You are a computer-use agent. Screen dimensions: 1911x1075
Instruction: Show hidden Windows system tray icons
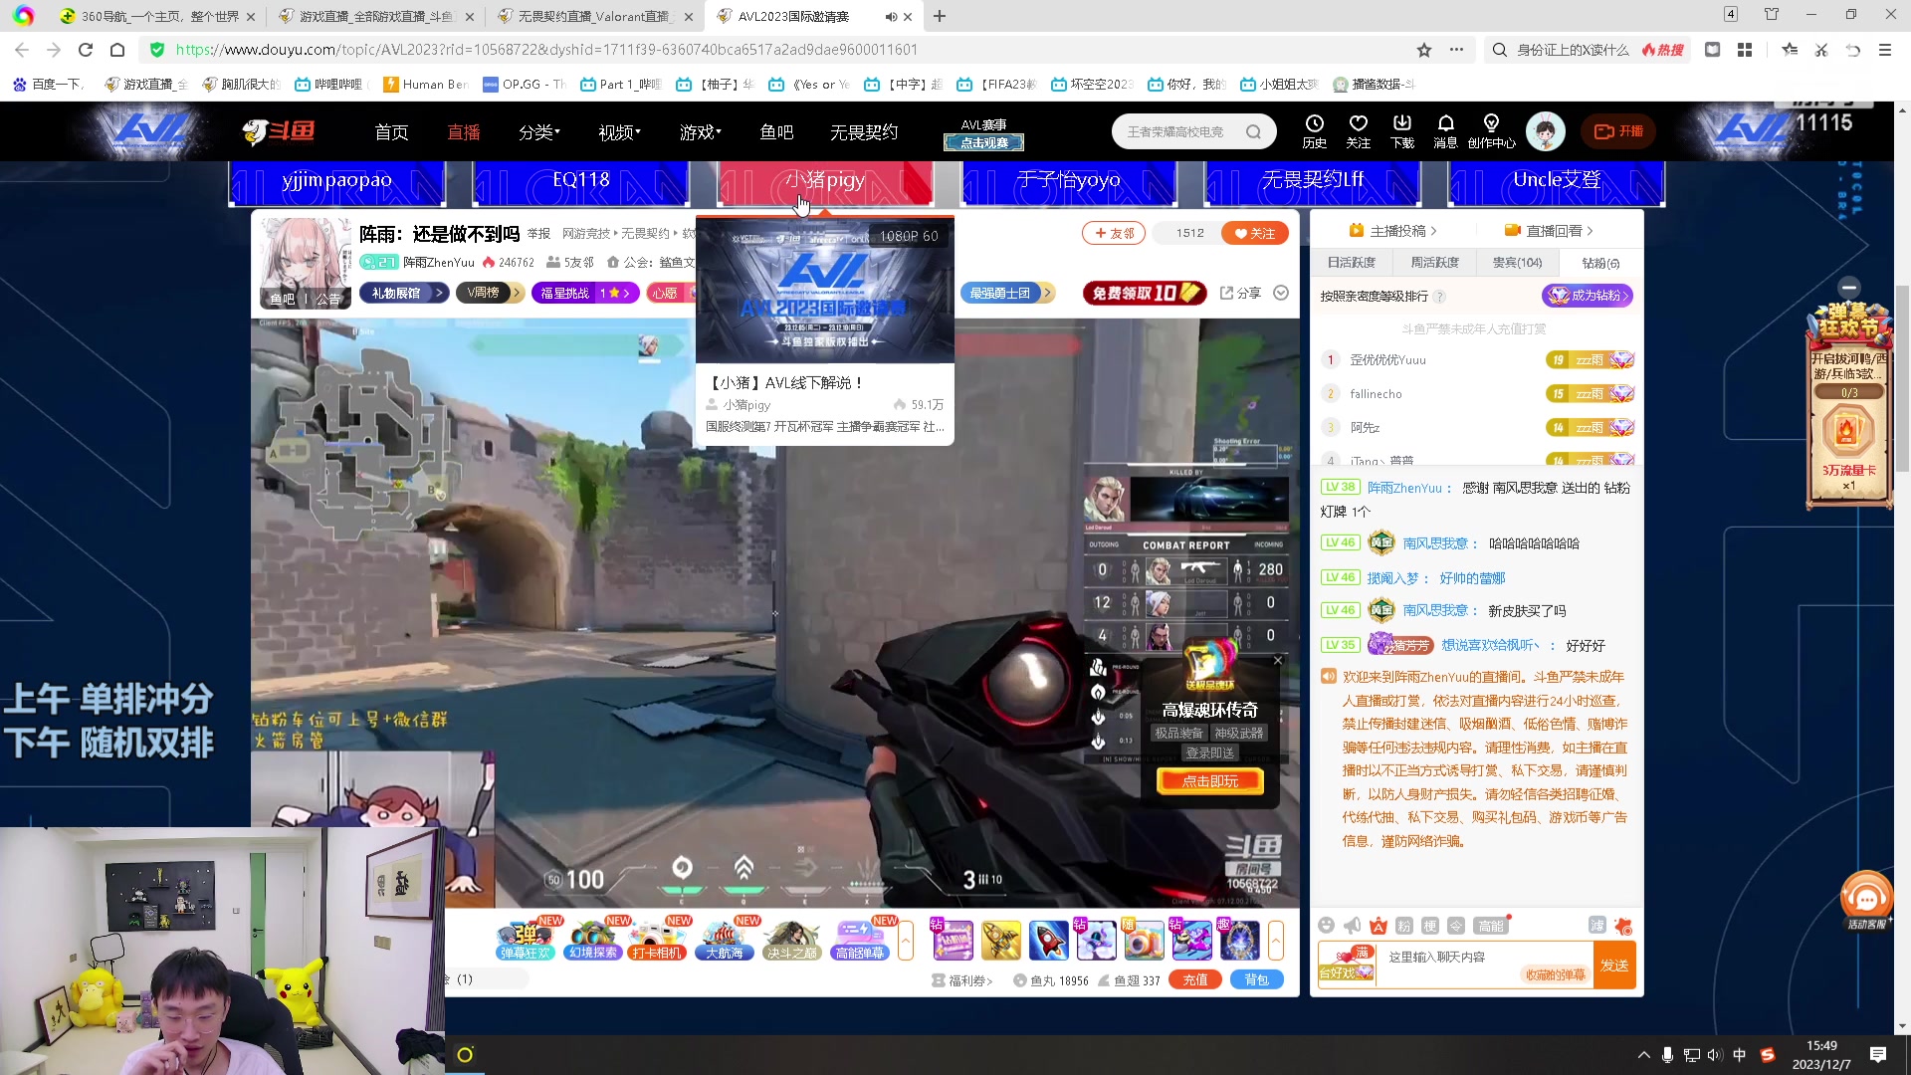coord(1643,1055)
